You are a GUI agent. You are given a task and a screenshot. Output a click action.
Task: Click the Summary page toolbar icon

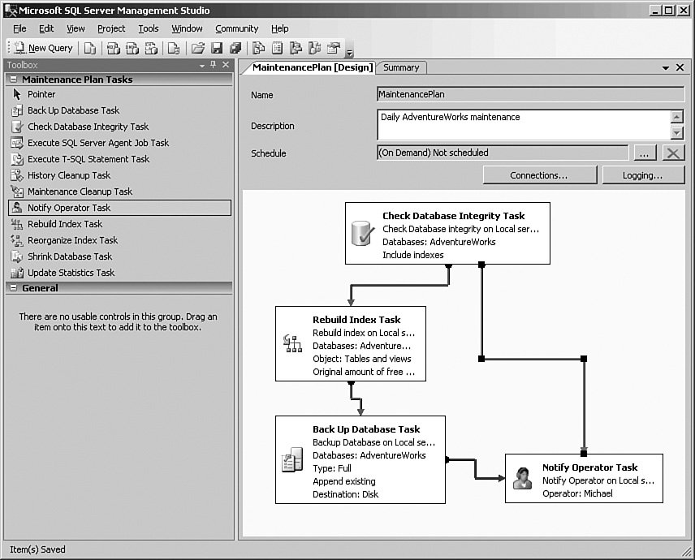tap(277, 48)
